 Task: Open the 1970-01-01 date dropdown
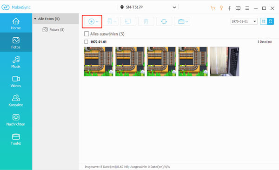coord(244,21)
